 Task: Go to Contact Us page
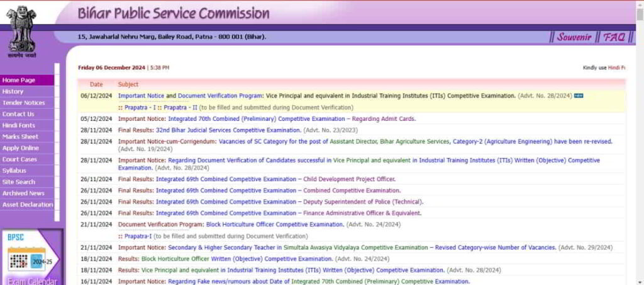click(26, 114)
